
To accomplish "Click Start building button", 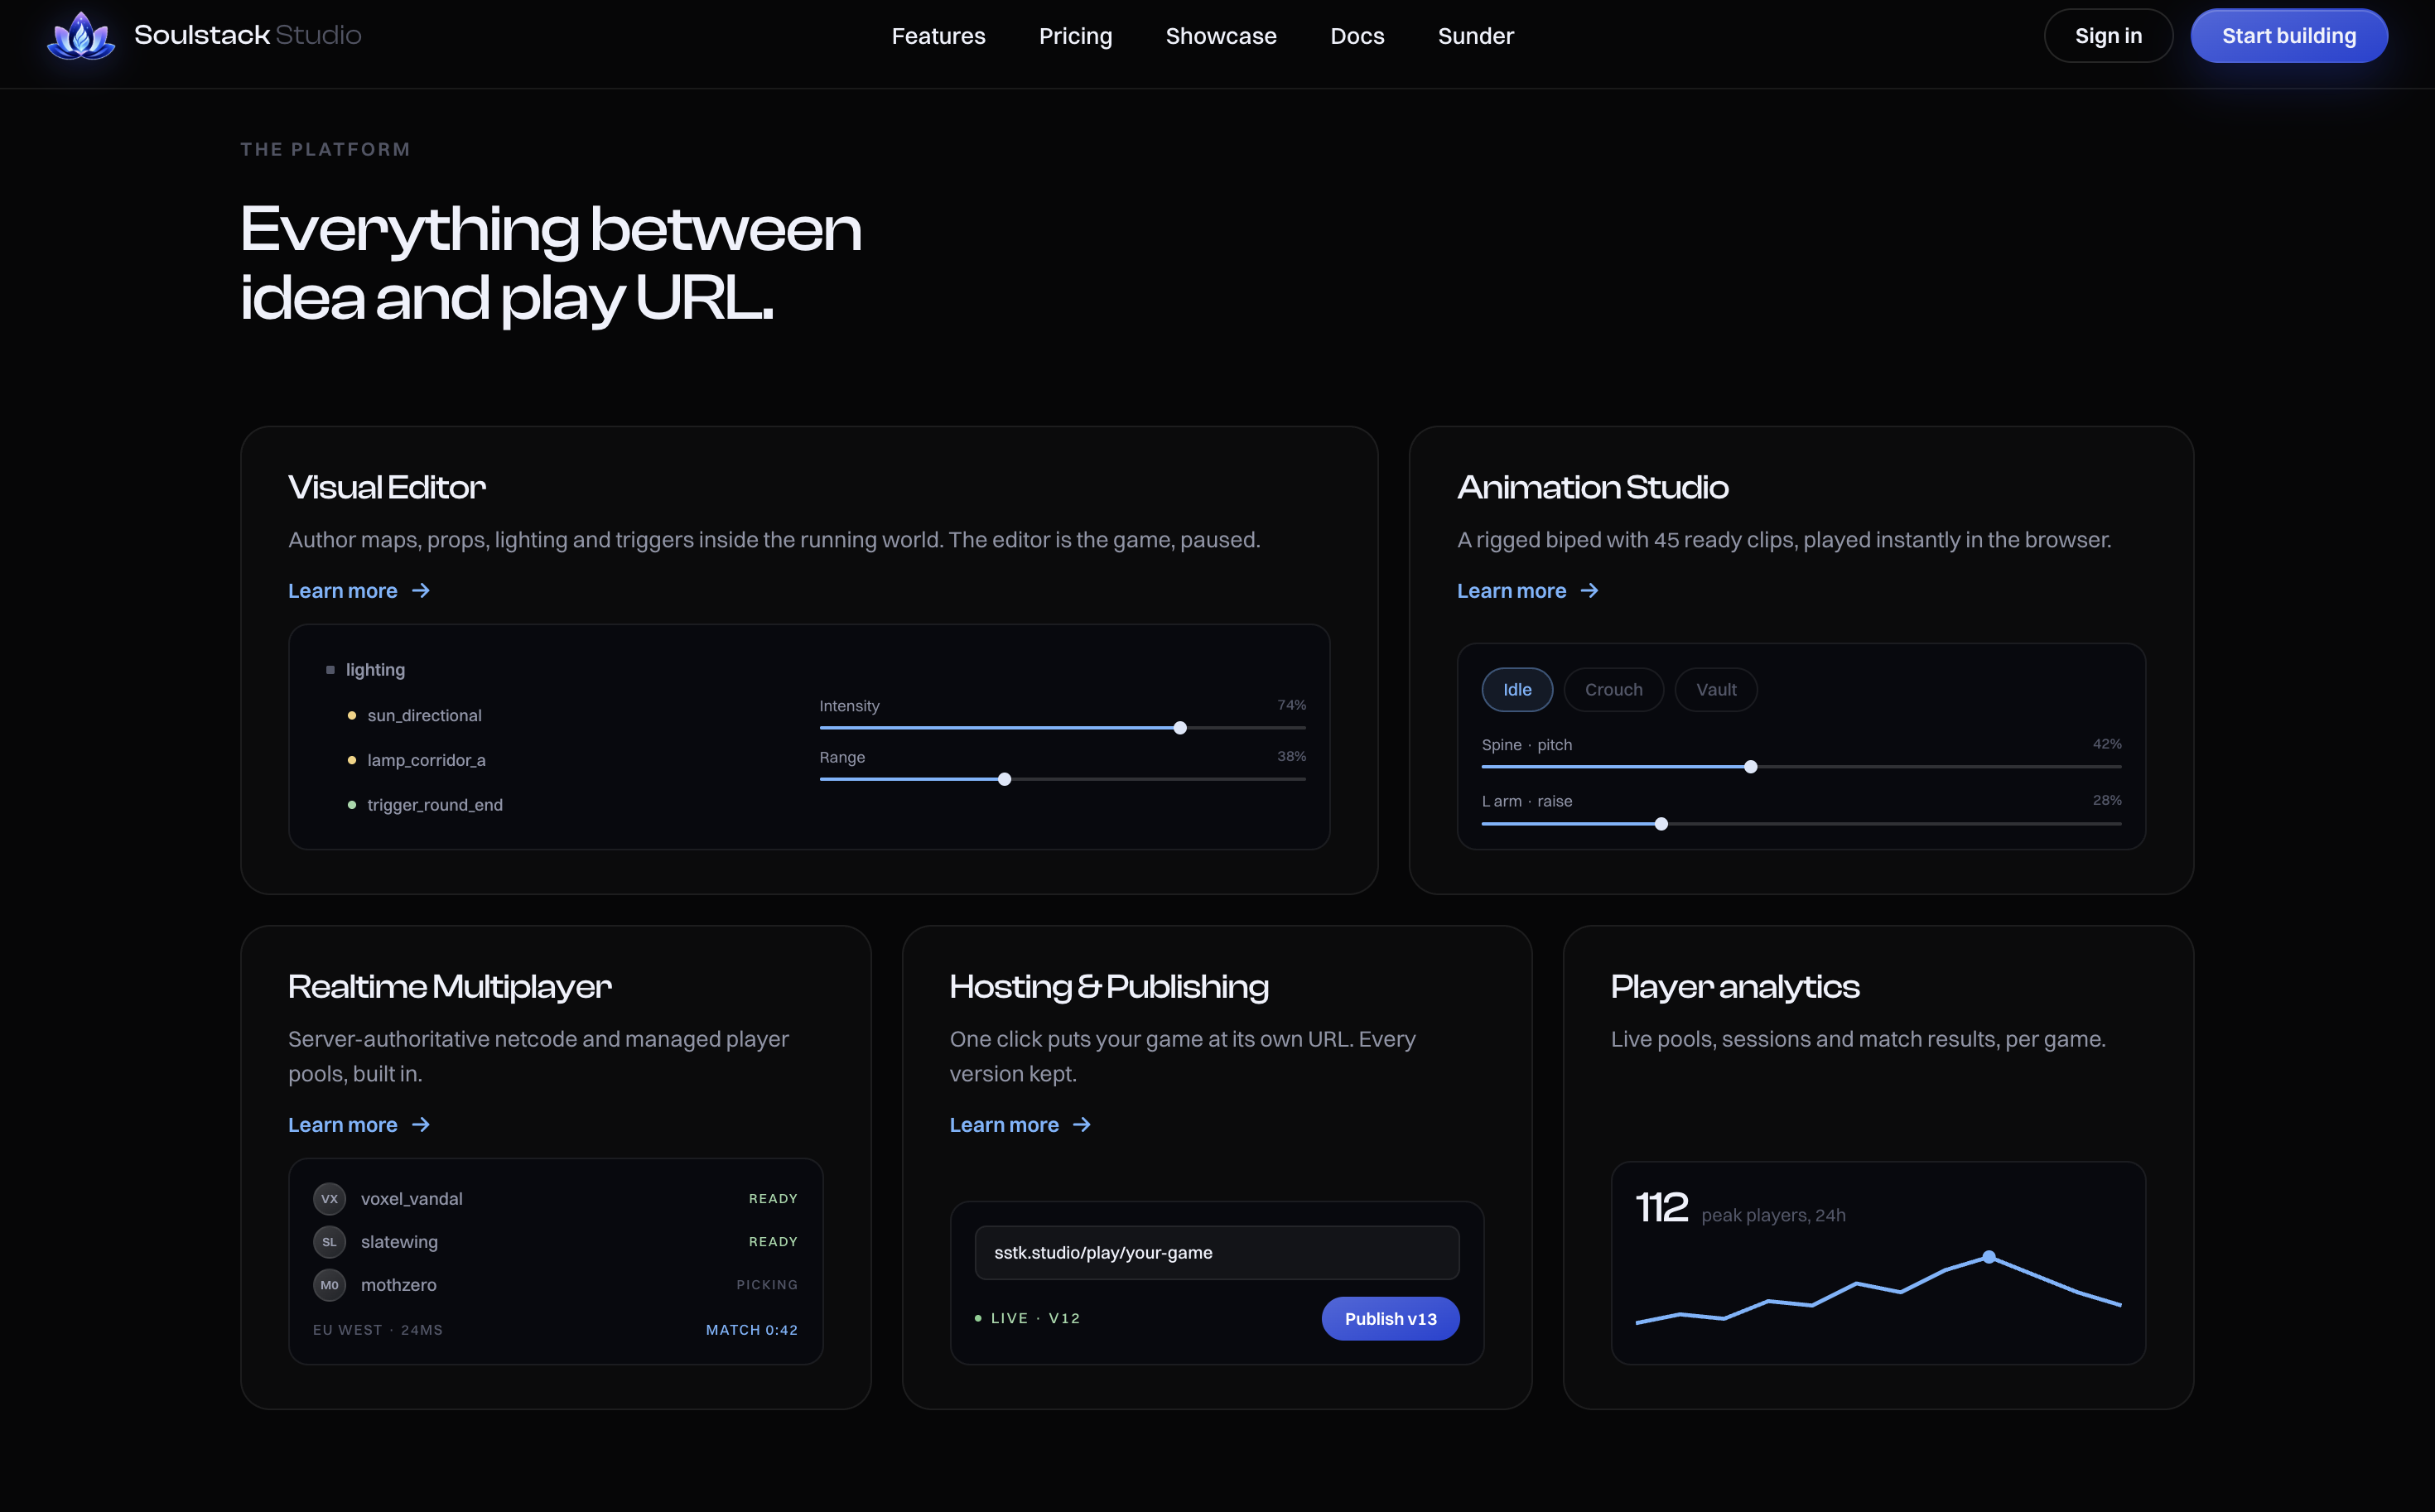I will [x=2289, y=36].
